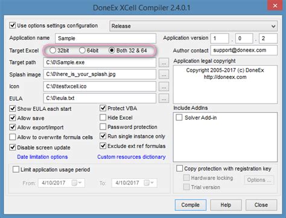Viewport: 286px width, 218px height.
Task: Enable Copy protection with registration key
Action: coord(179,169)
